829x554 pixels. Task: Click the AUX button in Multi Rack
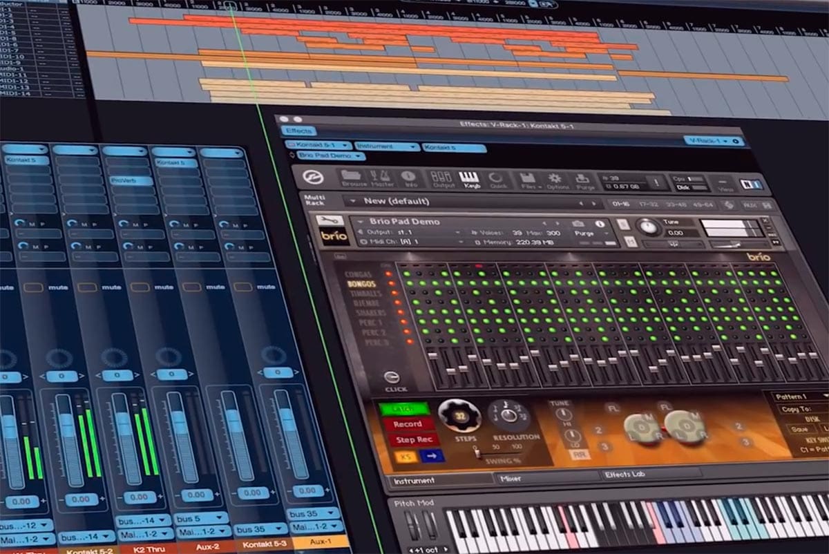click(x=749, y=205)
